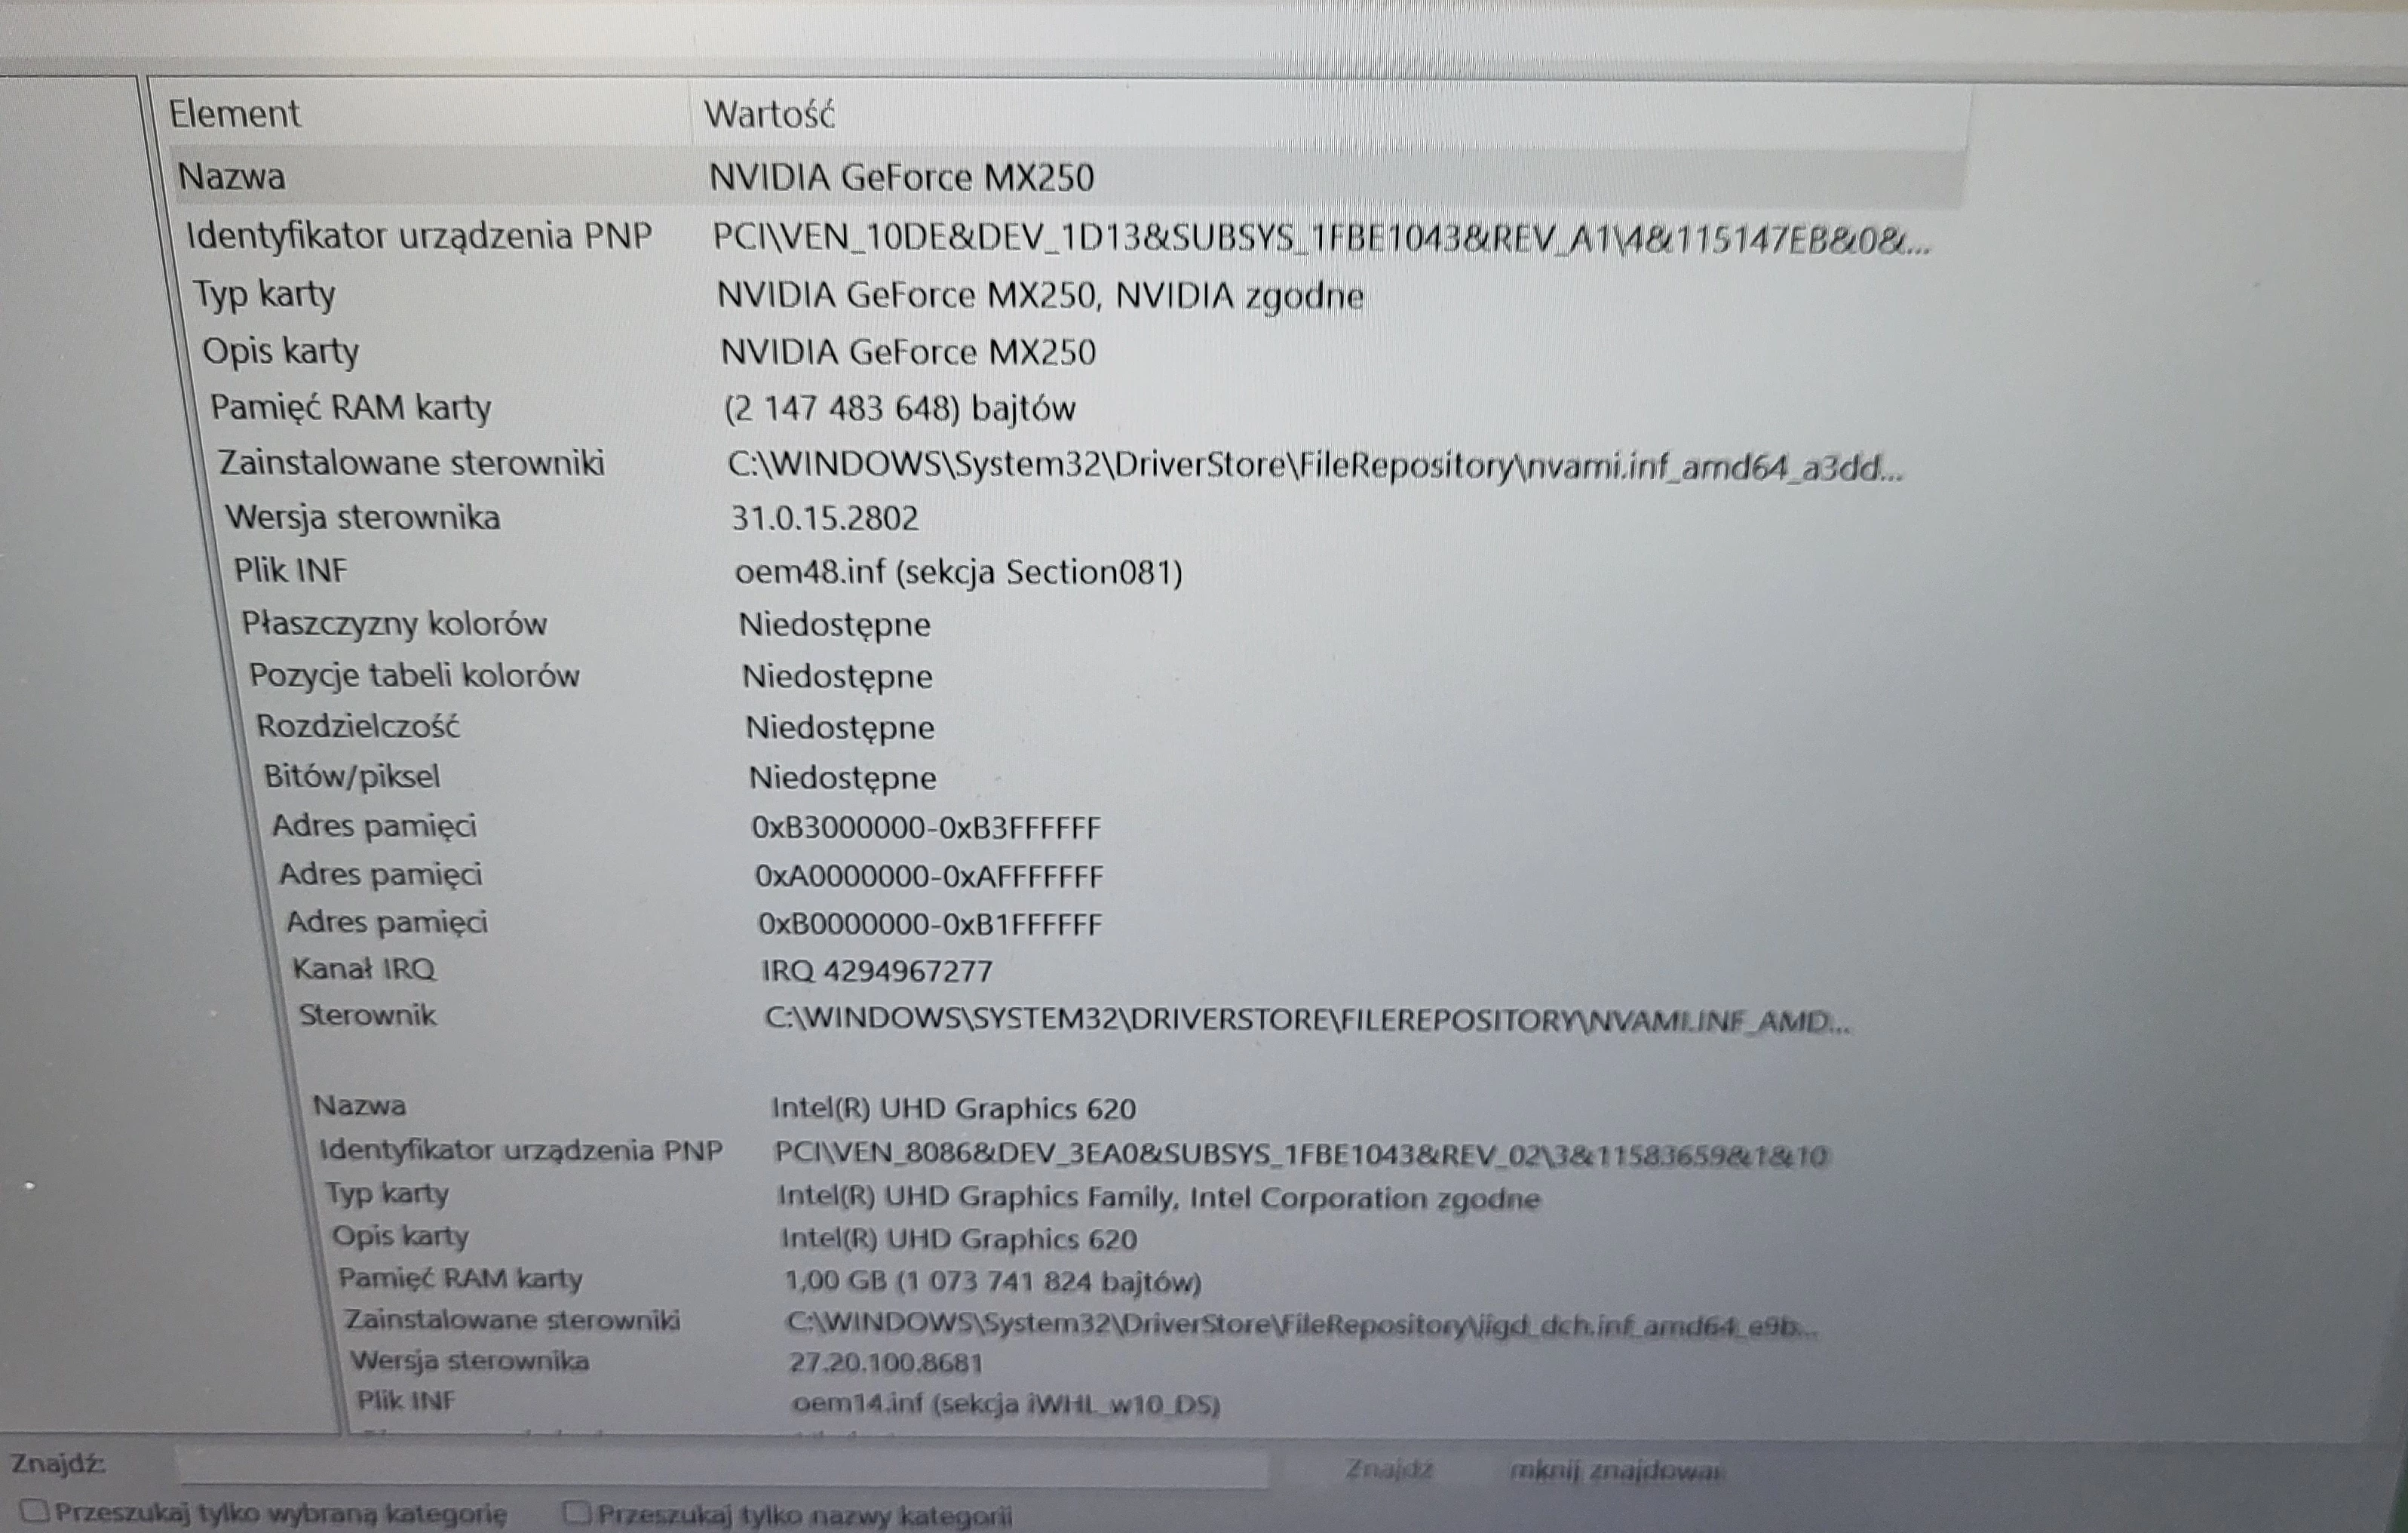2408x1533 pixels.
Task: Click memory address '0xB0000000-0xB1FFFFFF'
Action: [x=930, y=923]
